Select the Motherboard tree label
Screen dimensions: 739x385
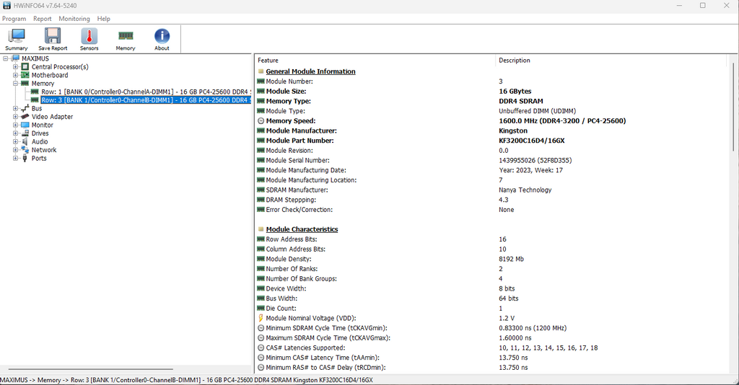[50, 75]
